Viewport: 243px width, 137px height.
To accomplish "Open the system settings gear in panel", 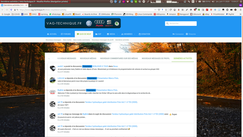I will [x=241, y=1].
